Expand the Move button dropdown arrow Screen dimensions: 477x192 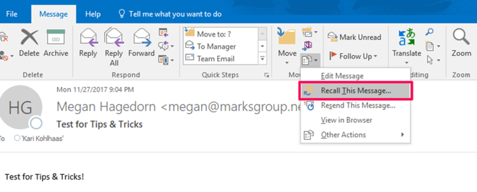click(287, 63)
